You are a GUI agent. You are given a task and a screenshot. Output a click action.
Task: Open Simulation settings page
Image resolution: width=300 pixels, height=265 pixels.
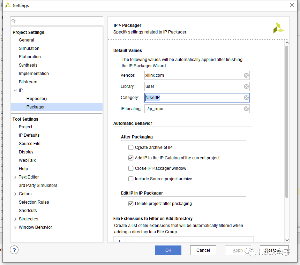click(x=29, y=48)
